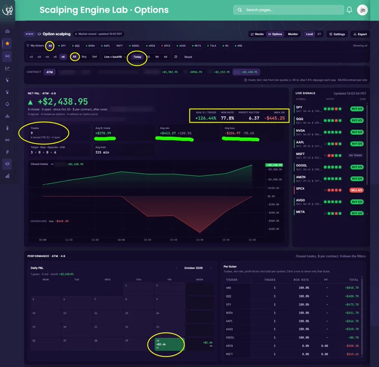Viewport: 379px width, 367px height.
Task: Go to next month in Daily P&L
Action: tap(210, 268)
